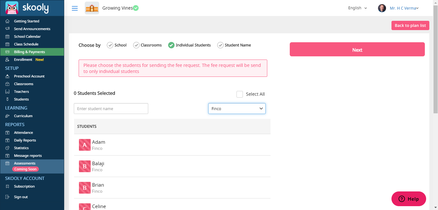
Task: Expand the Mr. H C Verma account menu
Action: tap(404, 8)
